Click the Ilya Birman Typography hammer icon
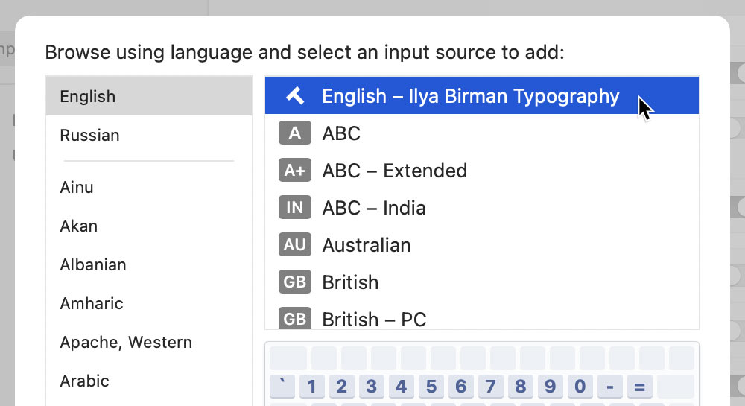The height and width of the screenshot is (406, 745). pos(295,96)
